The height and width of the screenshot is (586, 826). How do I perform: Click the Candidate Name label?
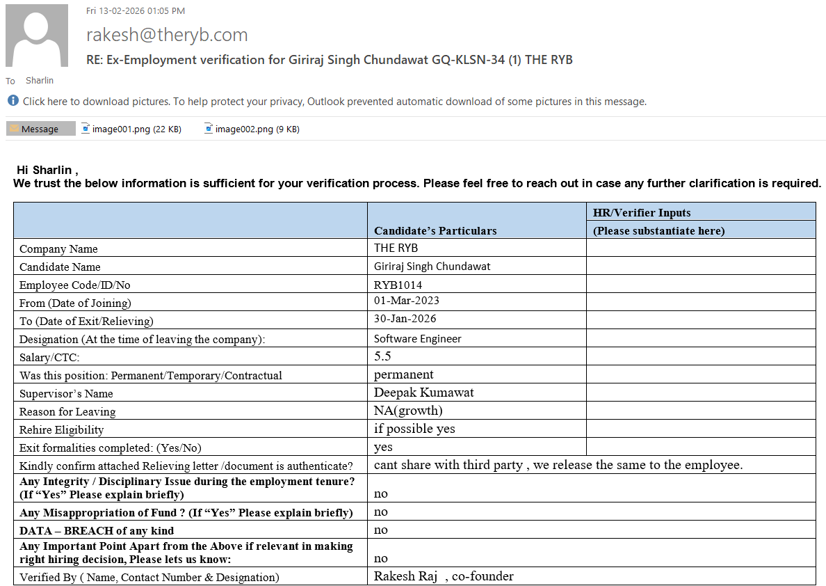(60, 267)
